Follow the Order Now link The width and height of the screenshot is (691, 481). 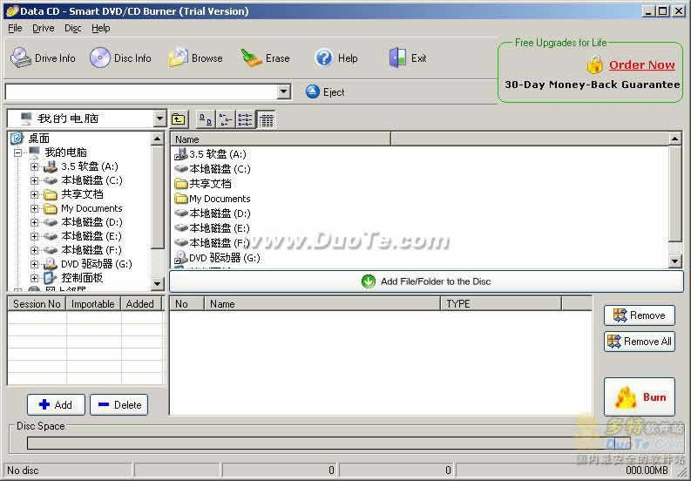pos(641,65)
